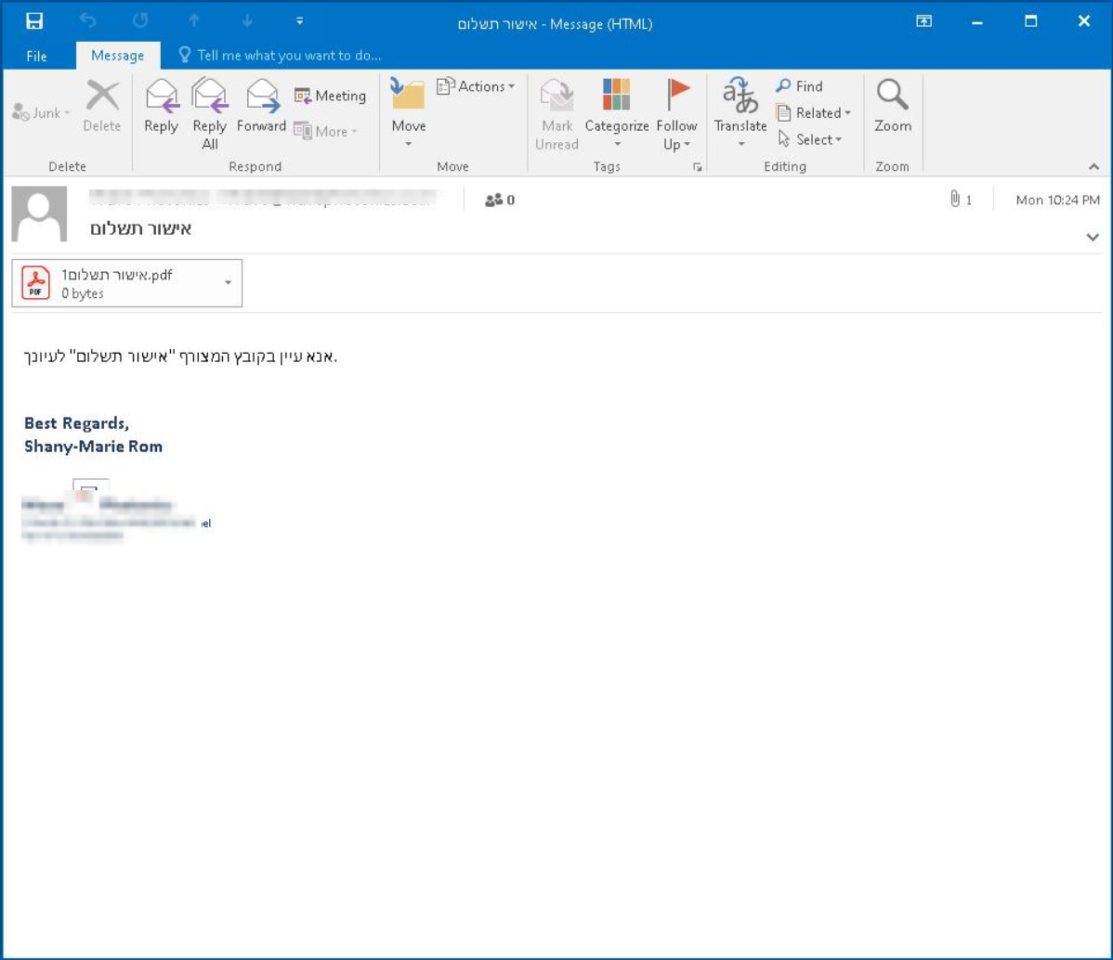The width and height of the screenshot is (1113, 960).
Task: Click the sender's avatar picture
Action: point(40,214)
